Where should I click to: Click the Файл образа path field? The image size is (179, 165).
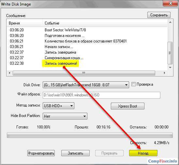(x=101, y=95)
